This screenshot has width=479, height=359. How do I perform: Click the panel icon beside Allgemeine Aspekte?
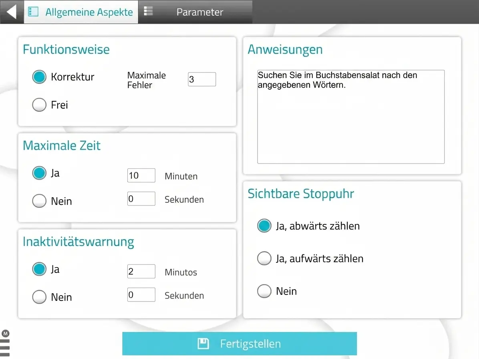click(x=33, y=12)
